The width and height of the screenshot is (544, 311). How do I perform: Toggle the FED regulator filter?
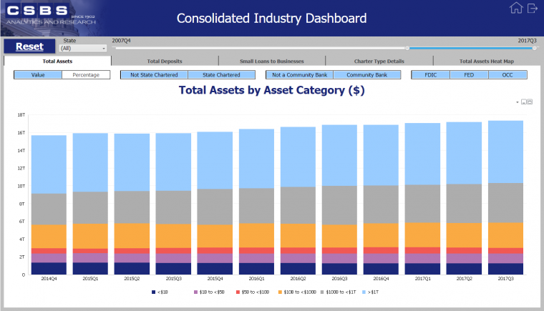[x=469, y=75]
